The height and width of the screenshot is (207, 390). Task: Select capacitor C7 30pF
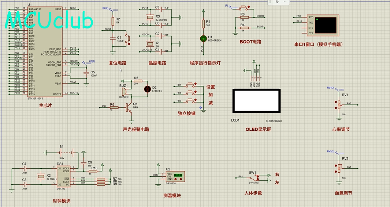tap(25, 169)
